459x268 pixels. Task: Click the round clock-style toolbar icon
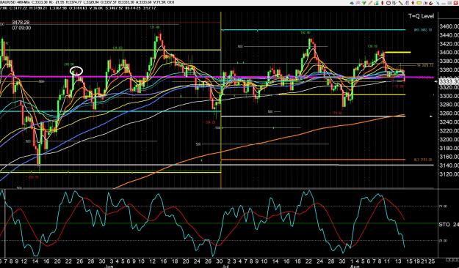point(388,3)
